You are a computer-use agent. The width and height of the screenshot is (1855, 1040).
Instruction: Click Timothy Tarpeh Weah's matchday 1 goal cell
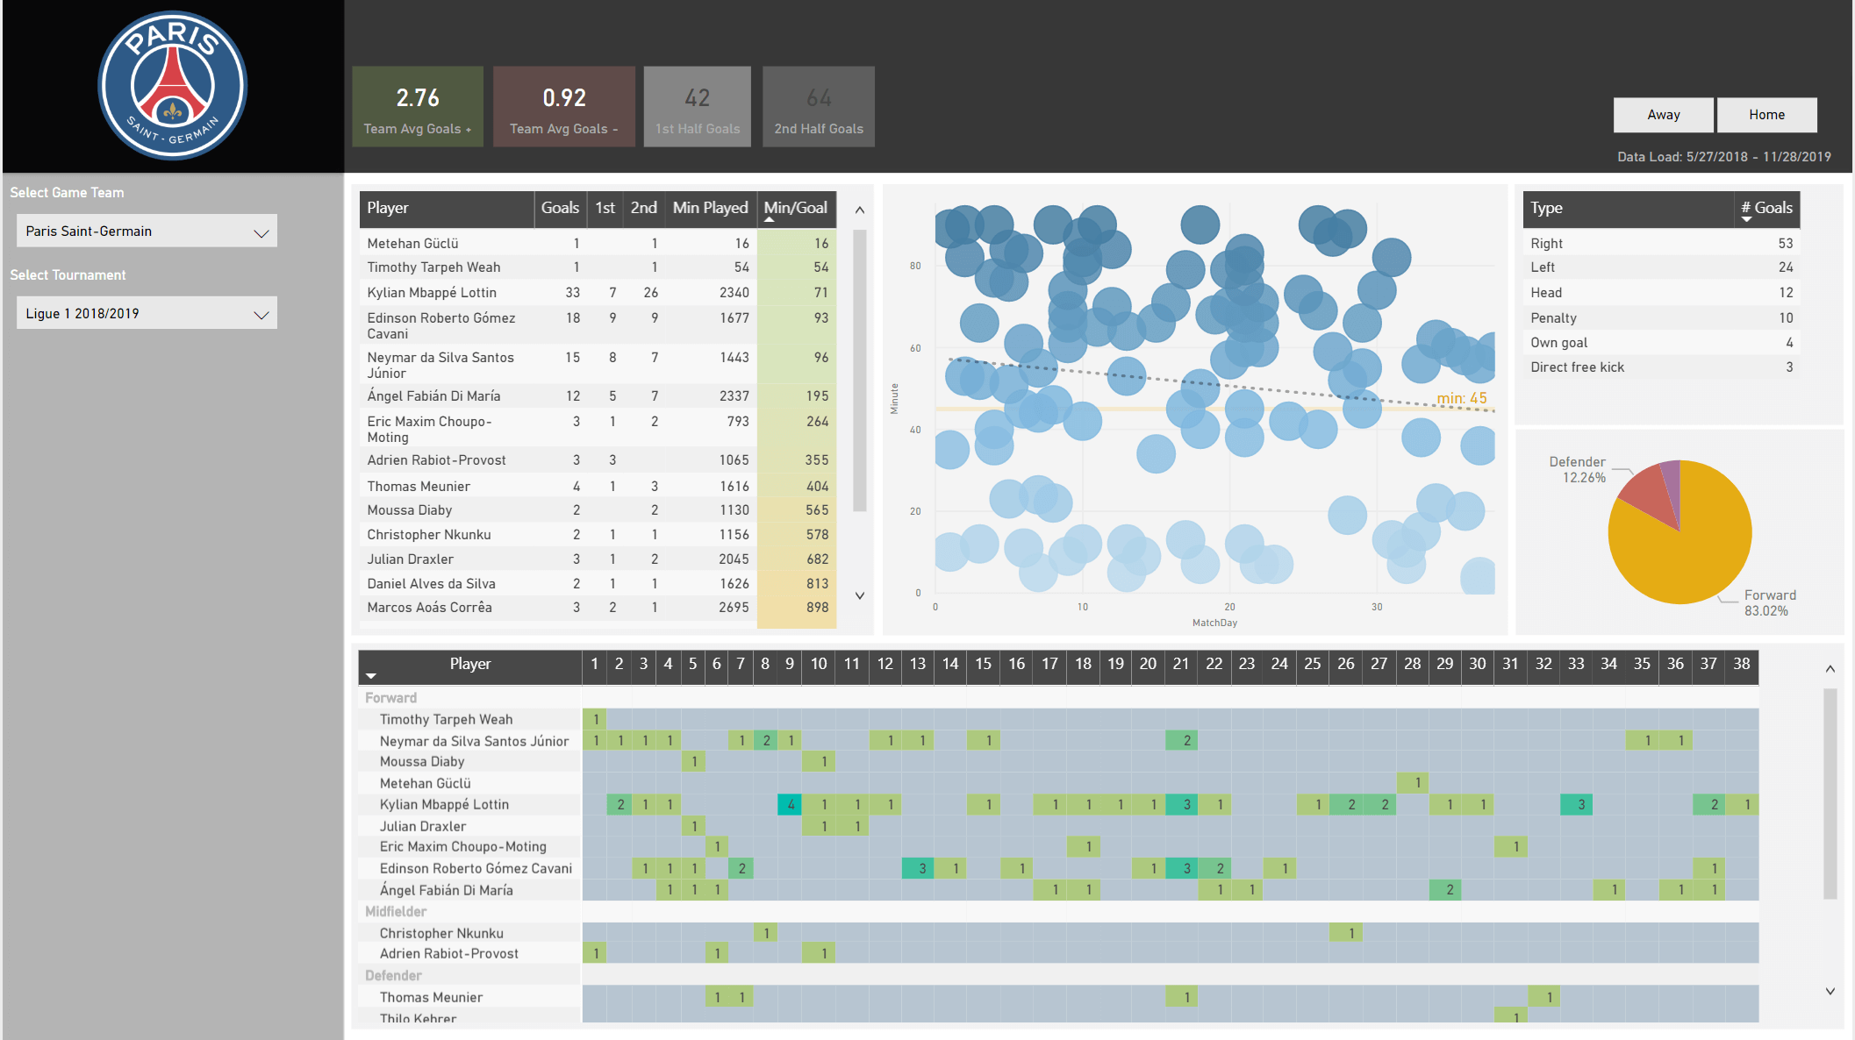[x=595, y=719]
